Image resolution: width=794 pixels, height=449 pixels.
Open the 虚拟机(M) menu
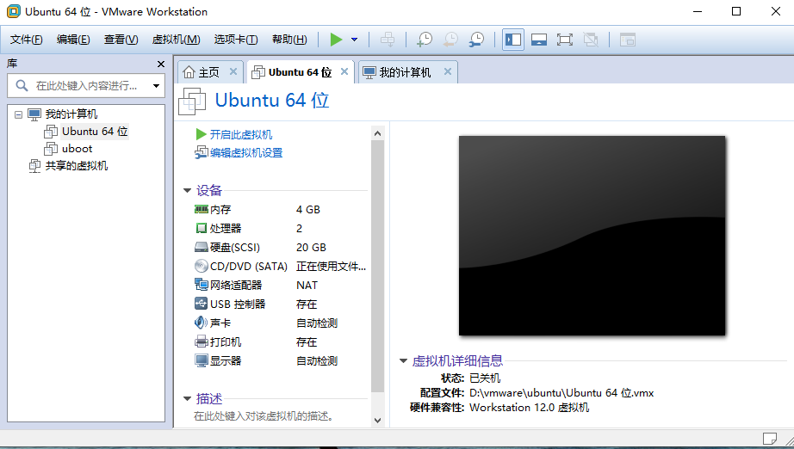(x=177, y=40)
